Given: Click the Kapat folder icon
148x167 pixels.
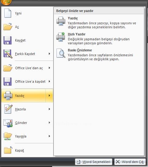Looking at the screenshot, I should tap(8, 150).
